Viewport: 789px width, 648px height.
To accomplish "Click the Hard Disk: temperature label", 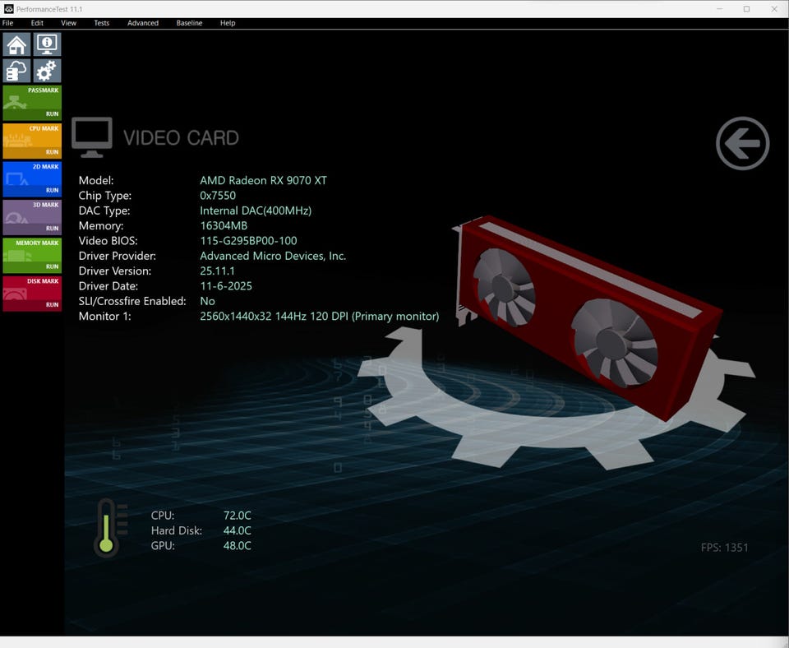I will [x=177, y=530].
